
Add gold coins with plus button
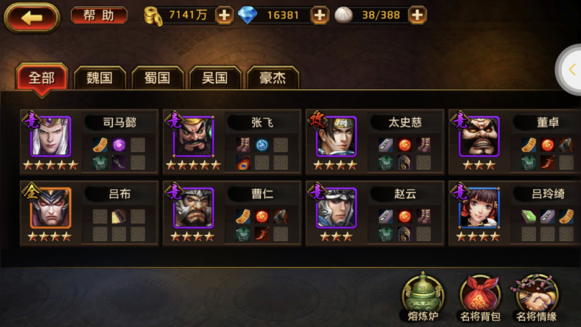(x=224, y=15)
